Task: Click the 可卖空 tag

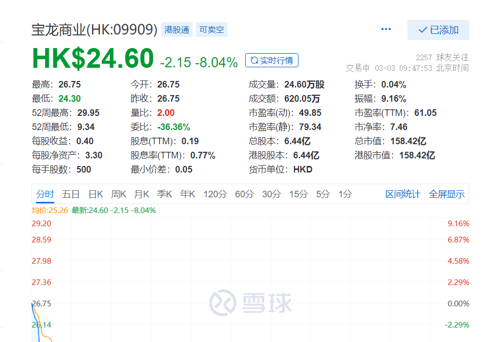Action: [211, 30]
